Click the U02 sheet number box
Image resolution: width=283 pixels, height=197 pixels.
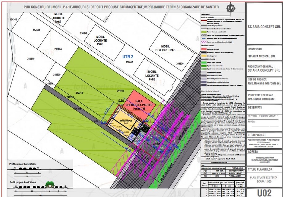[264, 192]
